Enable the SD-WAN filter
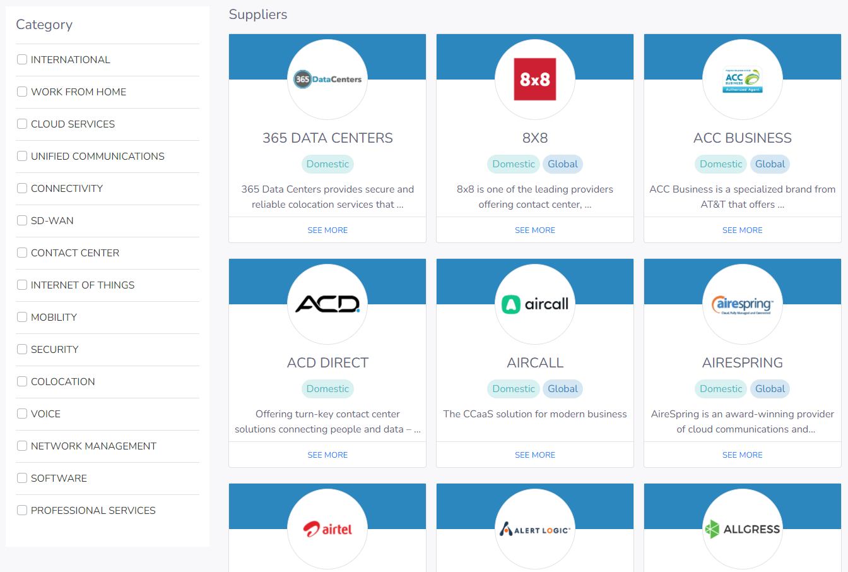This screenshot has height=572, width=848. tap(22, 220)
